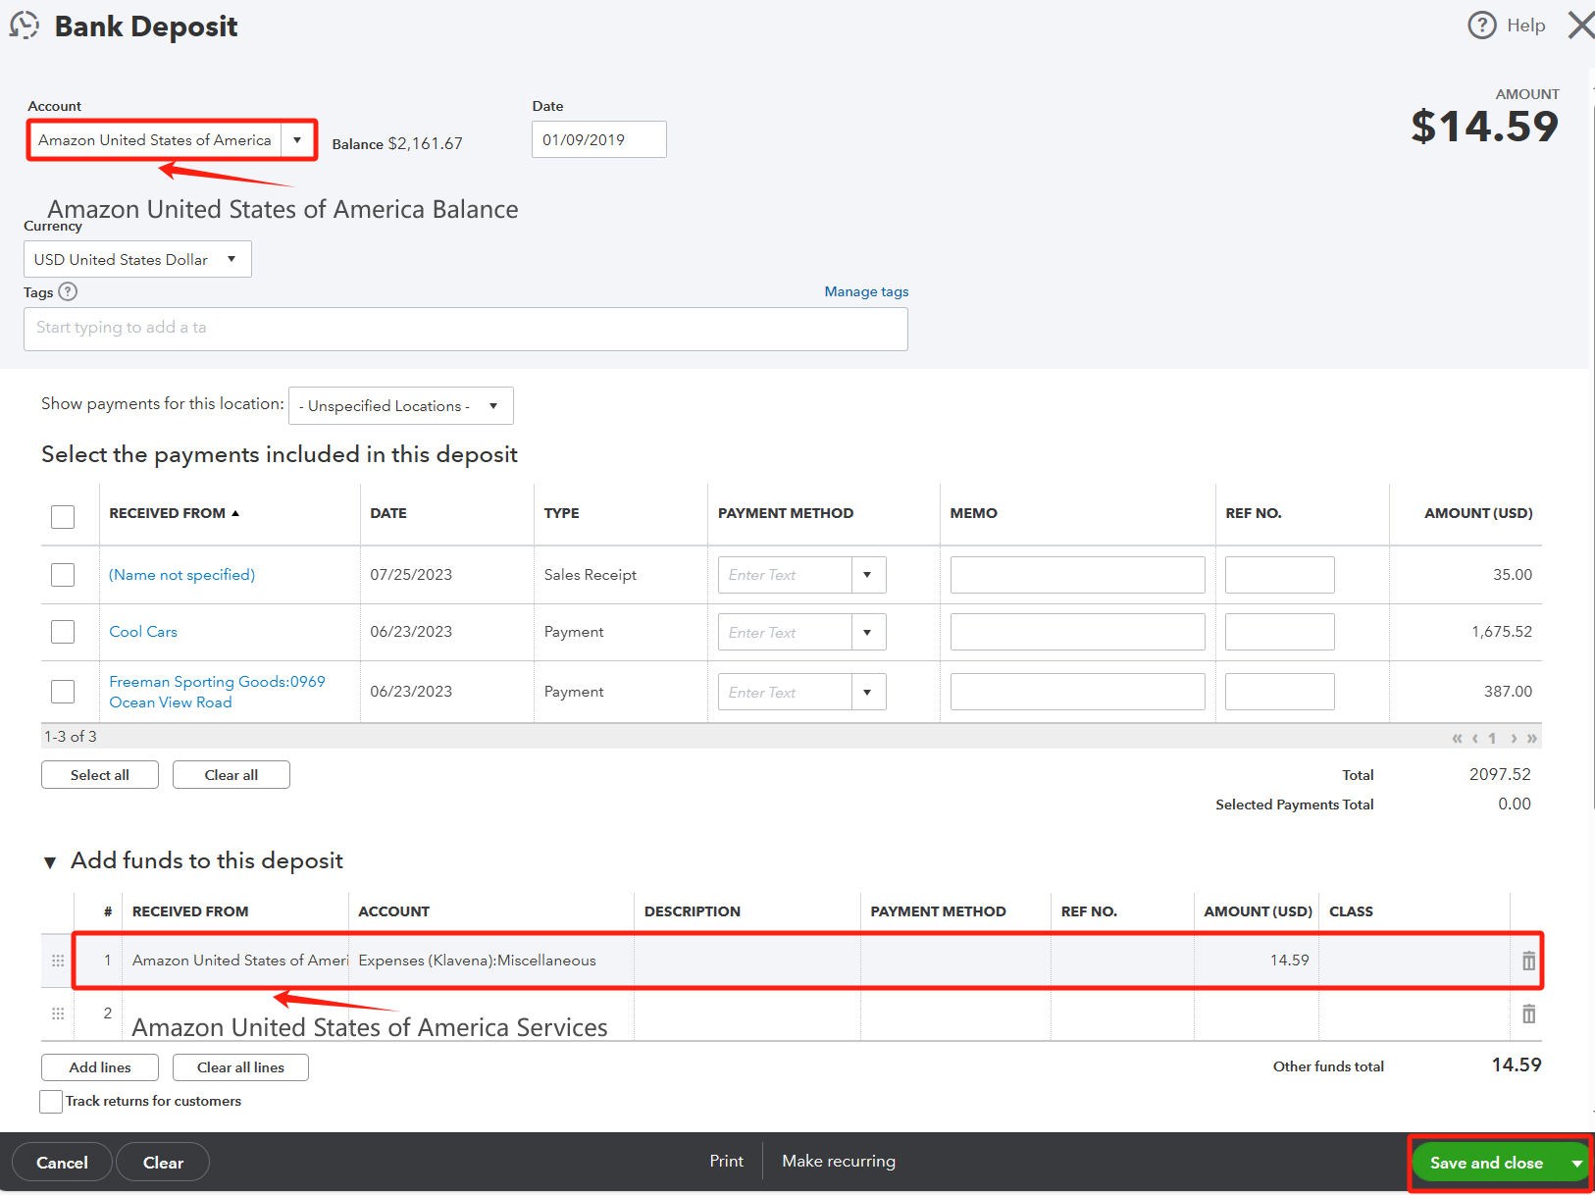Grab the drag handle for line 1
1595x1195 pixels.
pos(58,961)
